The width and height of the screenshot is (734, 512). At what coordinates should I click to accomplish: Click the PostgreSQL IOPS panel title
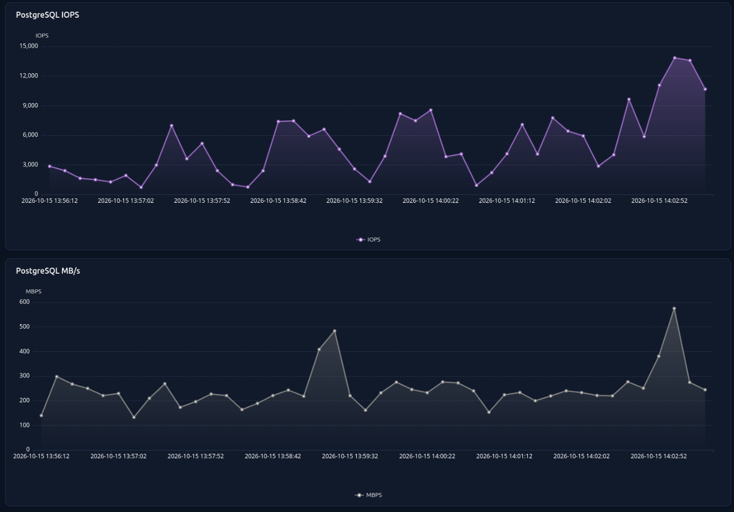[48, 15]
